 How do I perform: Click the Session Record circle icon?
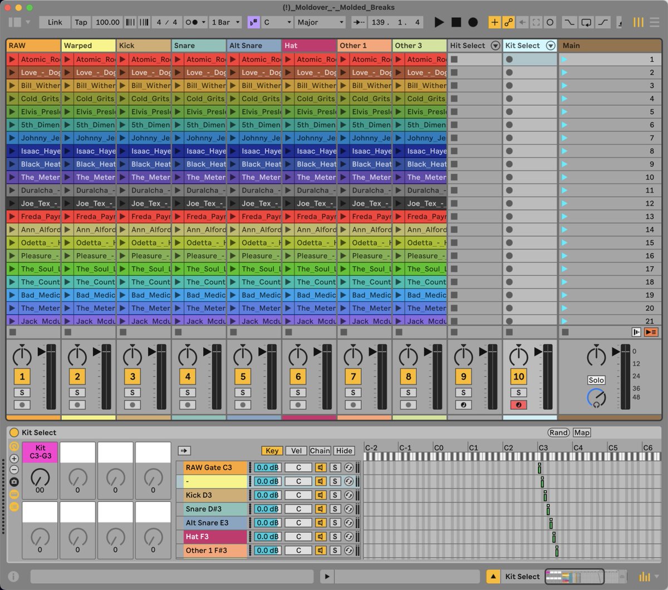[x=550, y=22]
